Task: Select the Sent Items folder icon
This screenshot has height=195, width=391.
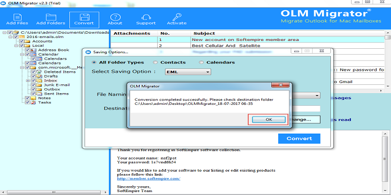Action: [x=39, y=94]
